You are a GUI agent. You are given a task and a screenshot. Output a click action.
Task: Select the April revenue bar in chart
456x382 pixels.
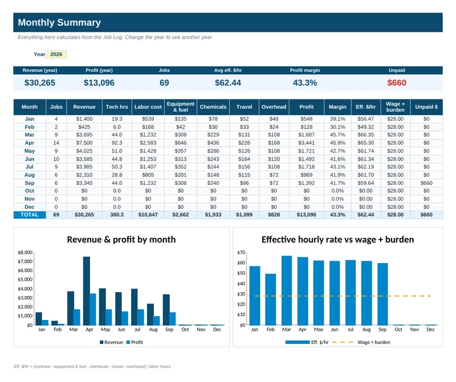[x=86, y=291]
